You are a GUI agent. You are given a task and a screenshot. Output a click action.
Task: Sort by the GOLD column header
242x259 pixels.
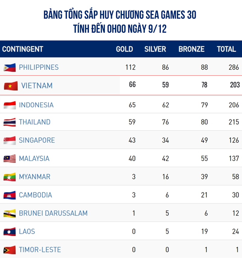click(124, 49)
